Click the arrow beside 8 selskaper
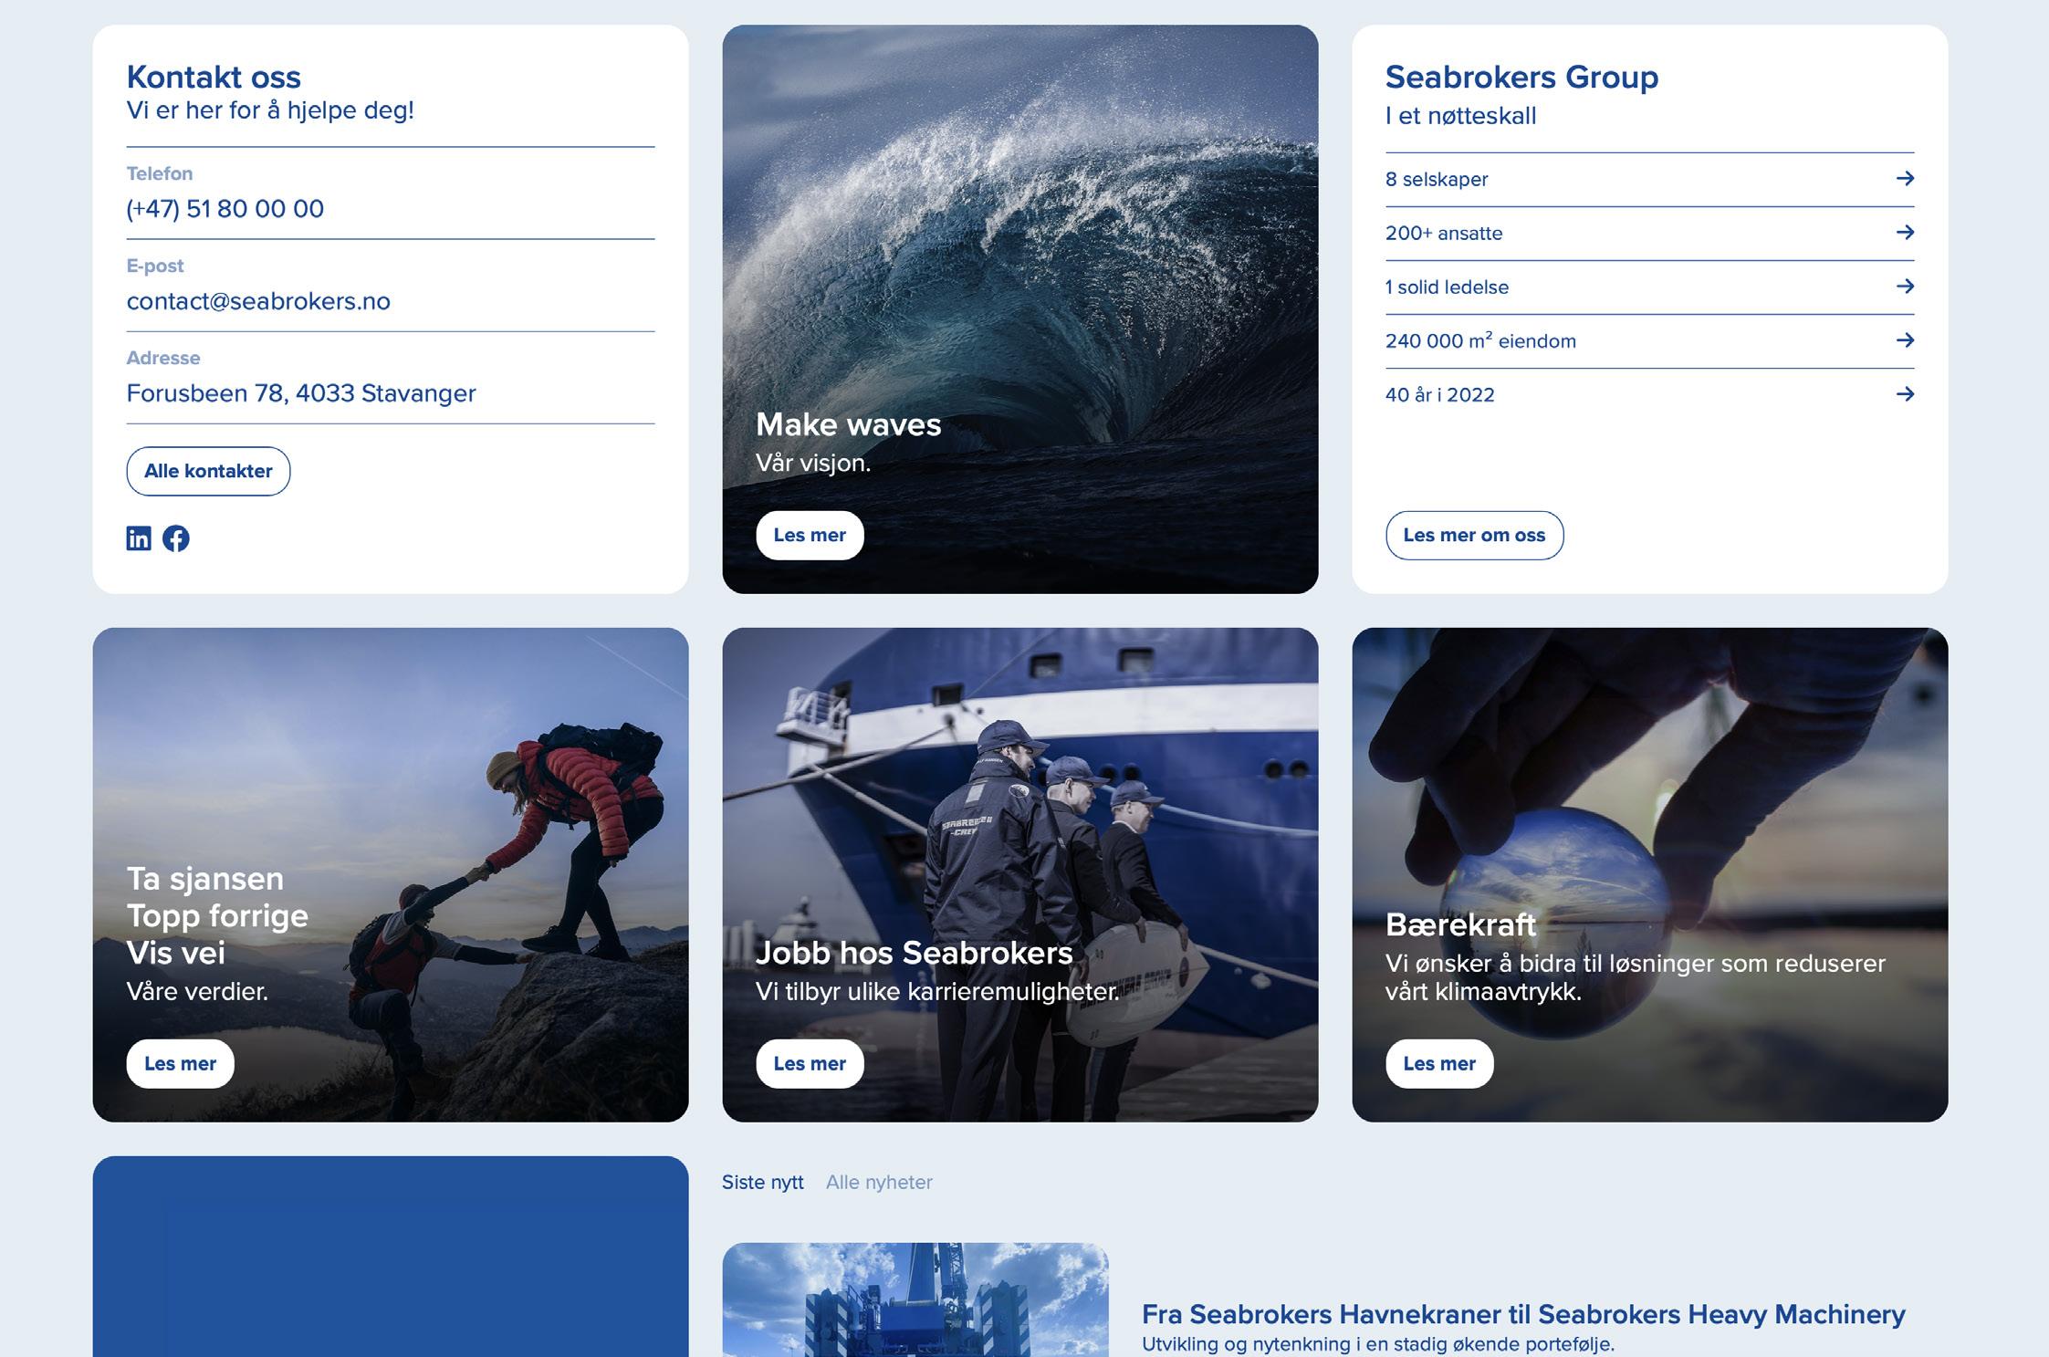This screenshot has width=2049, height=1357. (1904, 179)
